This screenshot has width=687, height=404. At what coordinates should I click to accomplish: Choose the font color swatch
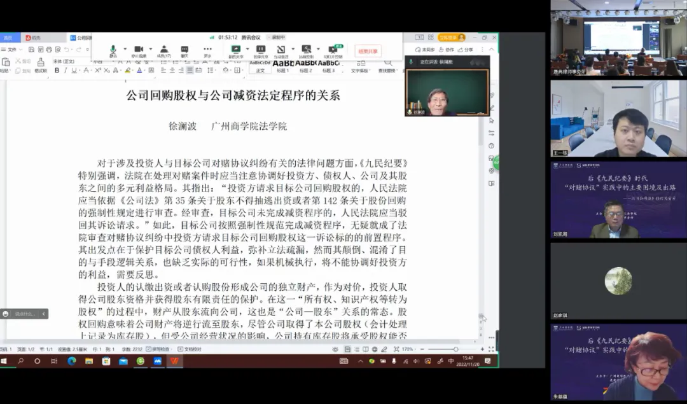(139, 70)
